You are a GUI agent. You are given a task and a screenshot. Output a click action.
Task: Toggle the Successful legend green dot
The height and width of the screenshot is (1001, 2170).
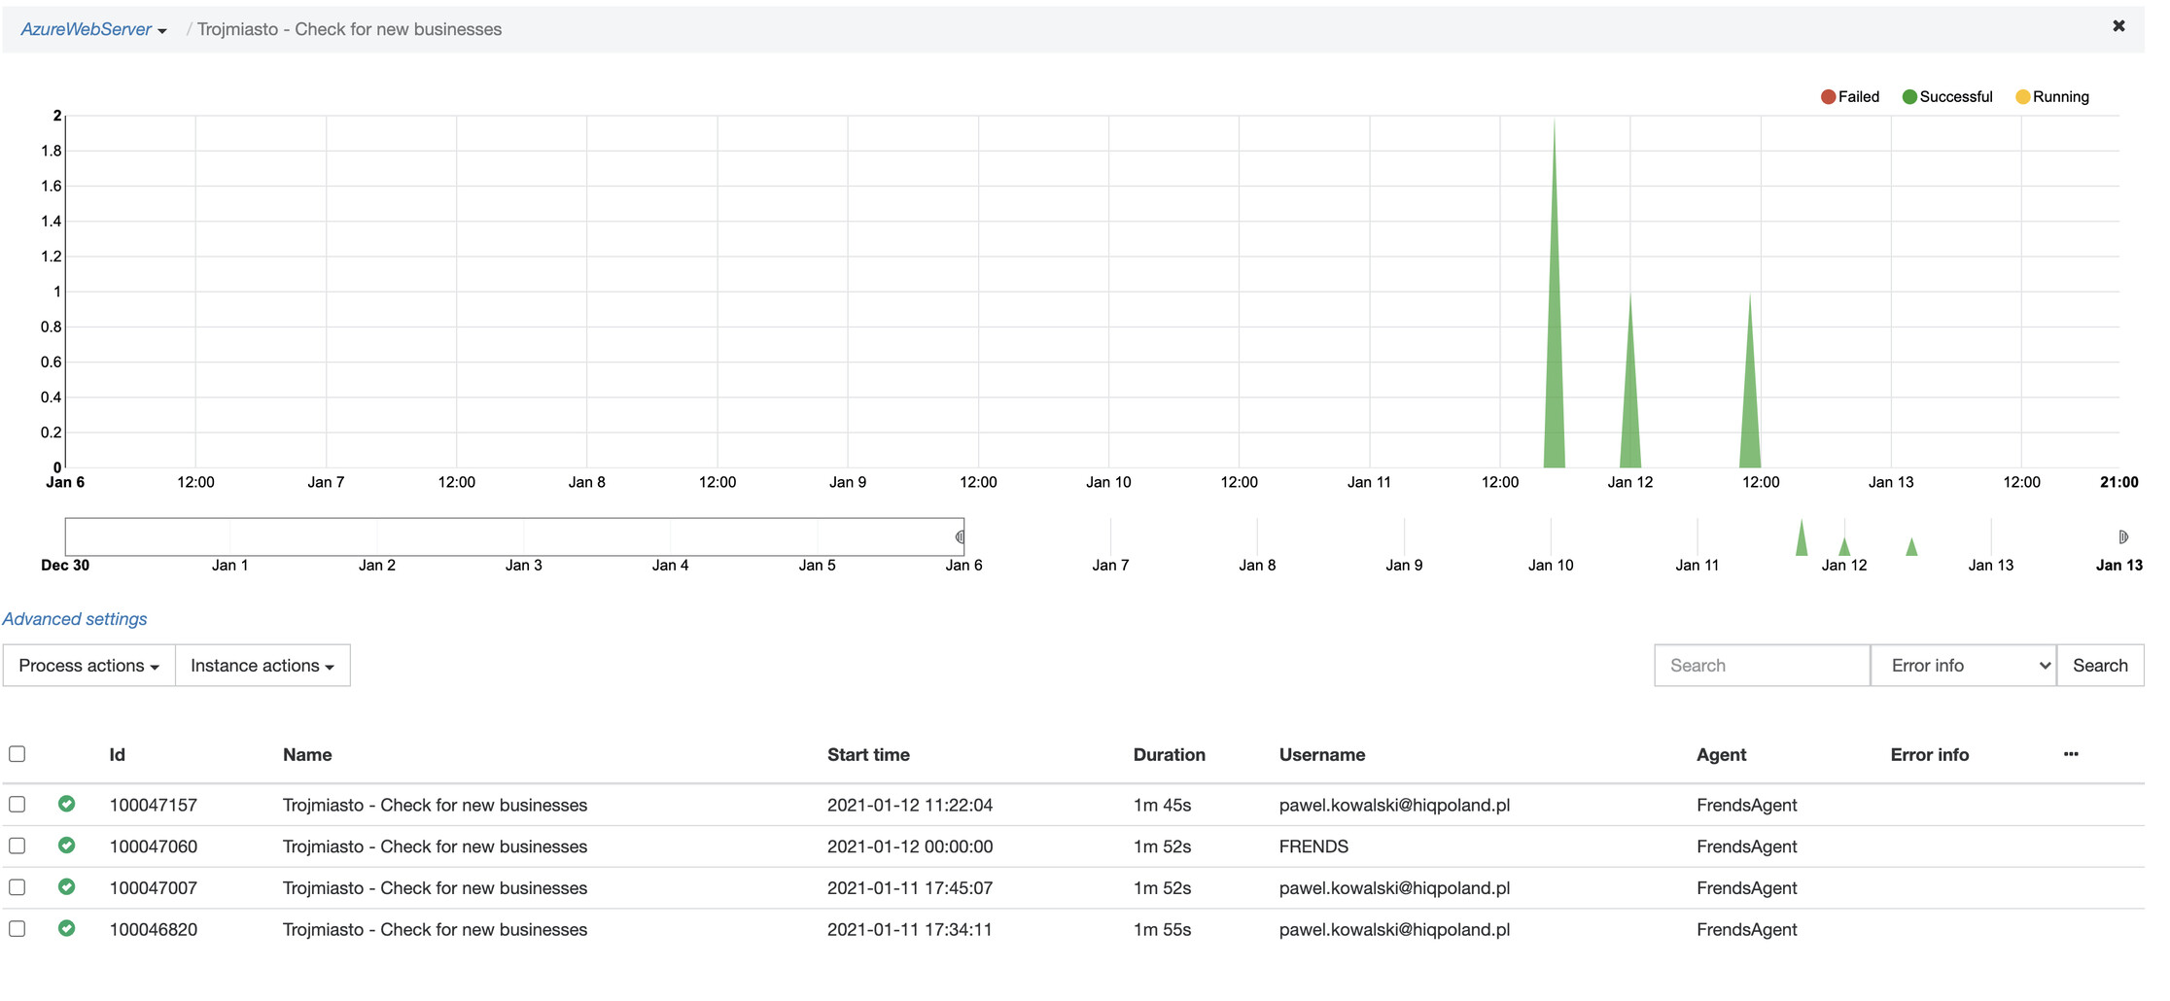(1909, 97)
